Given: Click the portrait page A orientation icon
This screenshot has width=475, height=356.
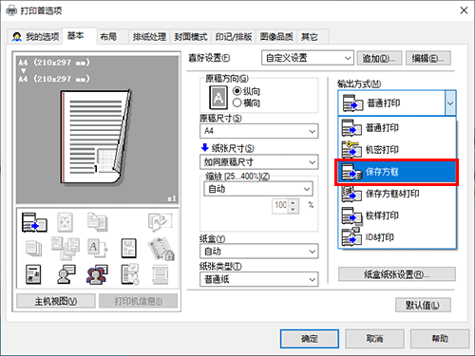Looking at the screenshot, I should (218, 98).
